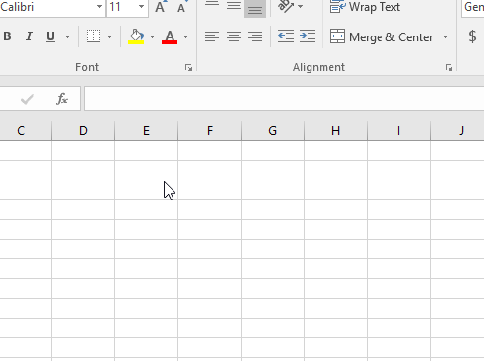
Task: Toggle Bold formatting
Action: (x=7, y=36)
